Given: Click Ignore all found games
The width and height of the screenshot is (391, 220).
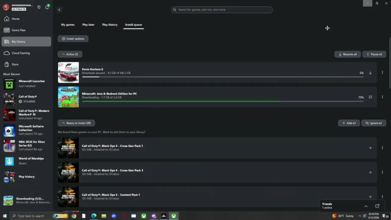Looking at the screenshot, I should pyautogui.click(x=374, y=123).
